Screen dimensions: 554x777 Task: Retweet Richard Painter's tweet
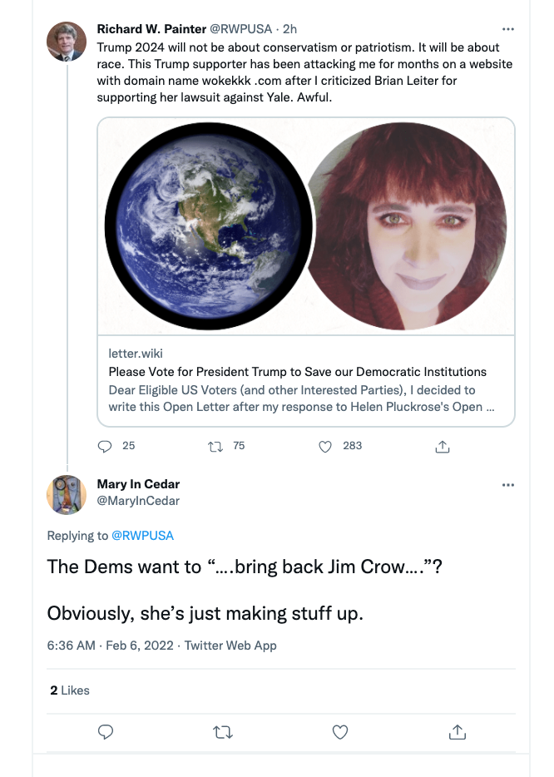click(215, 446)
